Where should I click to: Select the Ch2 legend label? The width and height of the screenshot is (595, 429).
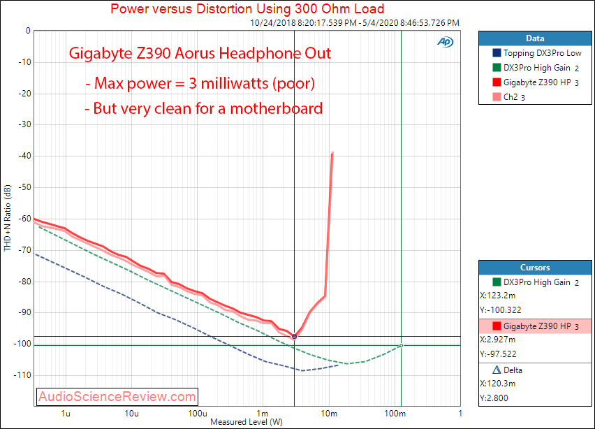click(510, 97)
